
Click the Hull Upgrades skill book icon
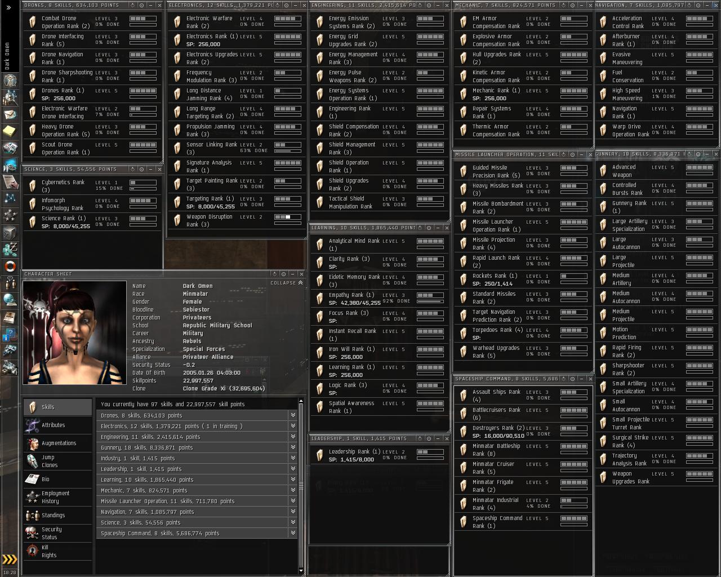coord(464,58)
